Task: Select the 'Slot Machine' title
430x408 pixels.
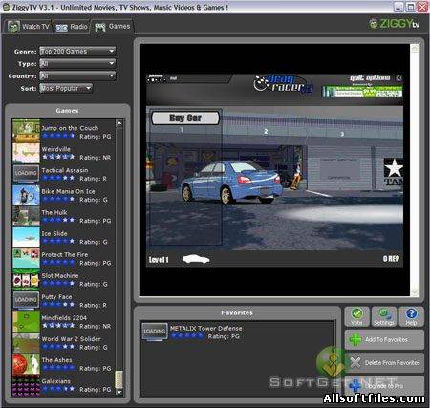Action: point(60,276)
